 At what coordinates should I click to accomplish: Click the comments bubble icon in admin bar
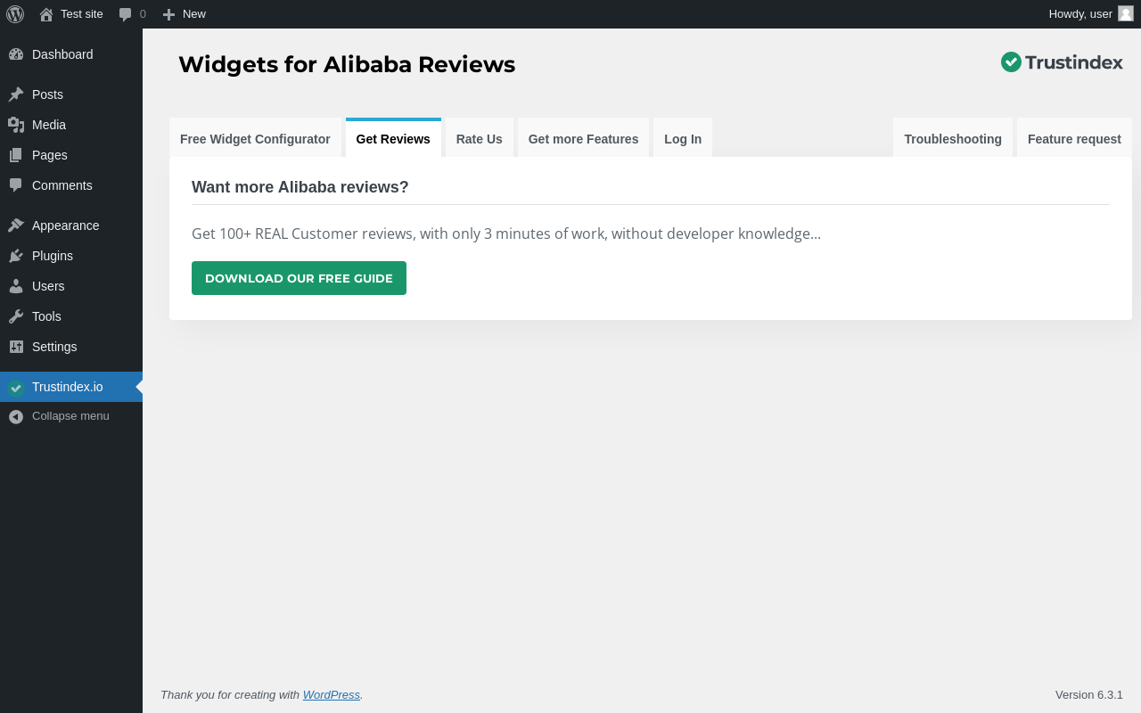coord(126,14)
